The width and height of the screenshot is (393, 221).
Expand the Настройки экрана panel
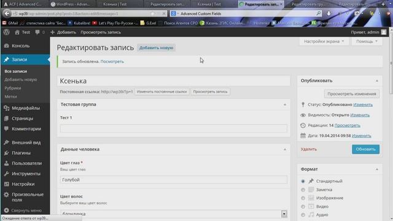coord(324,41)
